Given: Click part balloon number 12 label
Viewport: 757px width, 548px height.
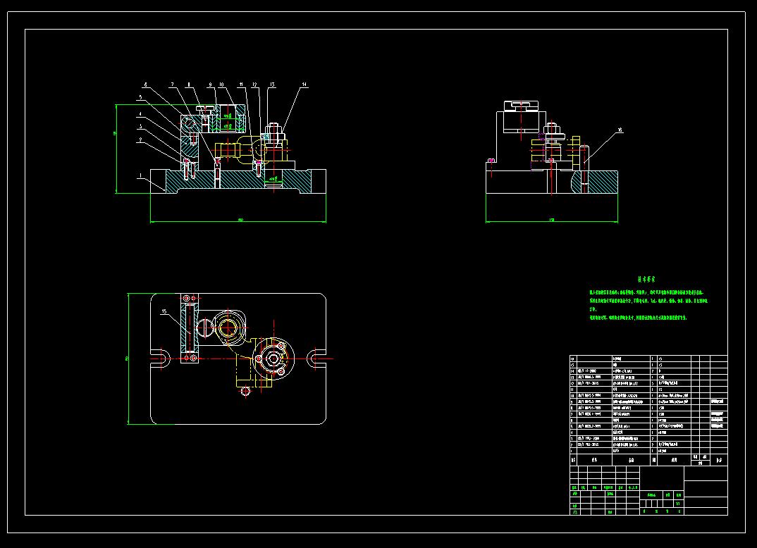Looking at the screenshot, I should click(x=255, y=85).
